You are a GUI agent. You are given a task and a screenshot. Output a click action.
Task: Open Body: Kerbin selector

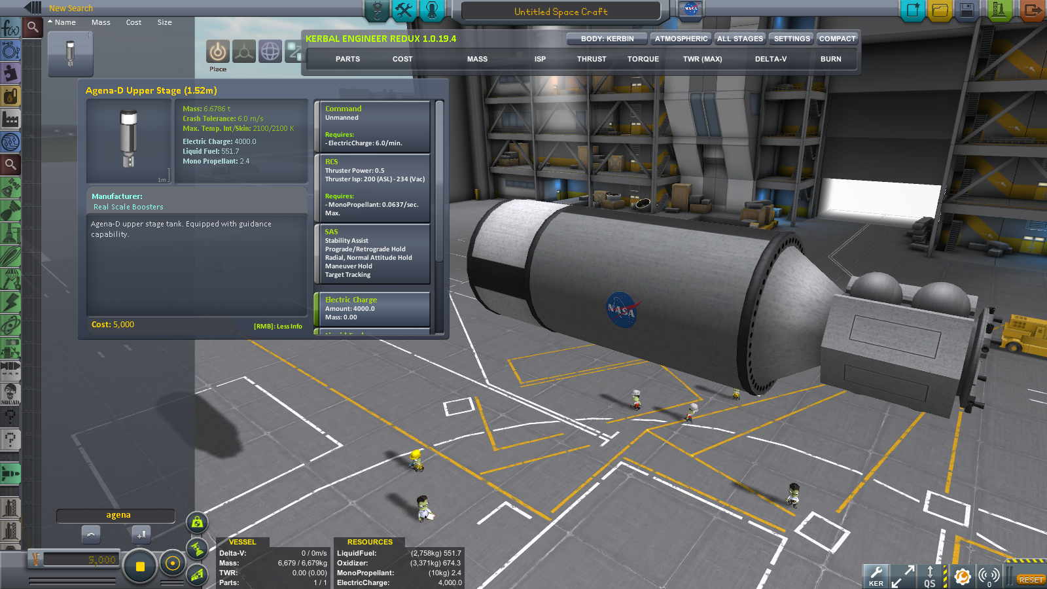[607, 39]
